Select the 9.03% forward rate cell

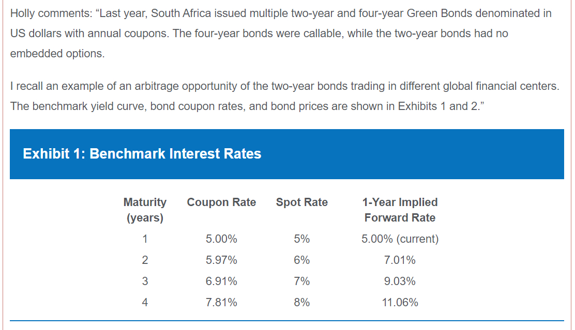[400, 281]
